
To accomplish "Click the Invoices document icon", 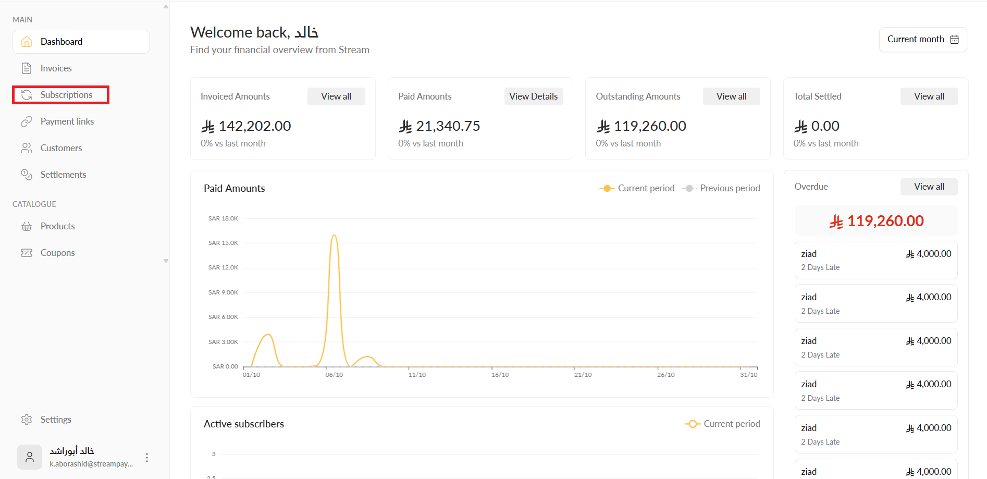I will [x=27, y=68].
